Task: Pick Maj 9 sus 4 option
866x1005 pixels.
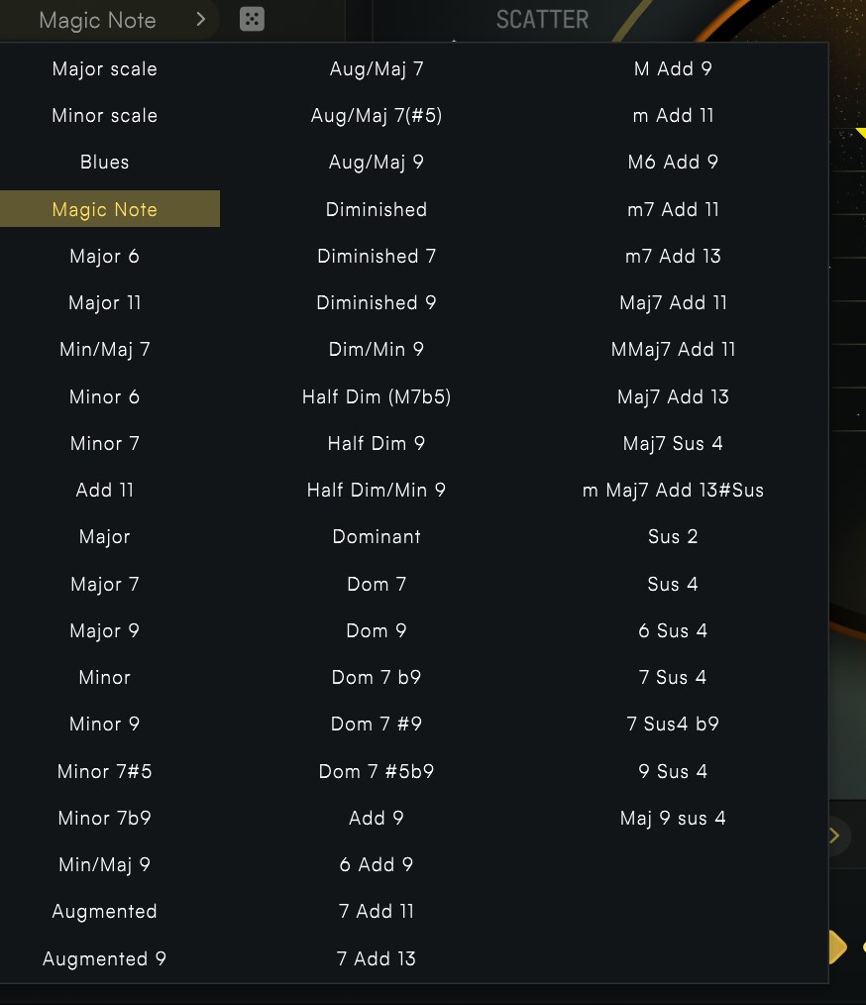Action: pyautogui.click(x=673, y=818)
